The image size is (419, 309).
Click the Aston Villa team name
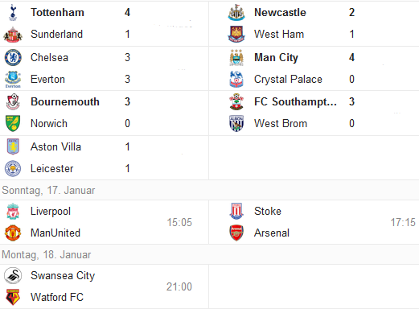(55, 146)
